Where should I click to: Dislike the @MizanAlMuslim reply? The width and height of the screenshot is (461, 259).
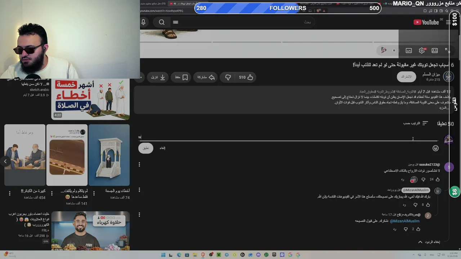pos(415,205)
